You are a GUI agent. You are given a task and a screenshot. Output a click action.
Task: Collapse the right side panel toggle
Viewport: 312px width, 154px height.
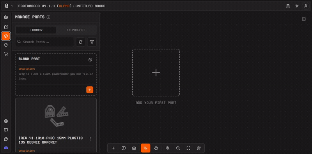point(304,19)
